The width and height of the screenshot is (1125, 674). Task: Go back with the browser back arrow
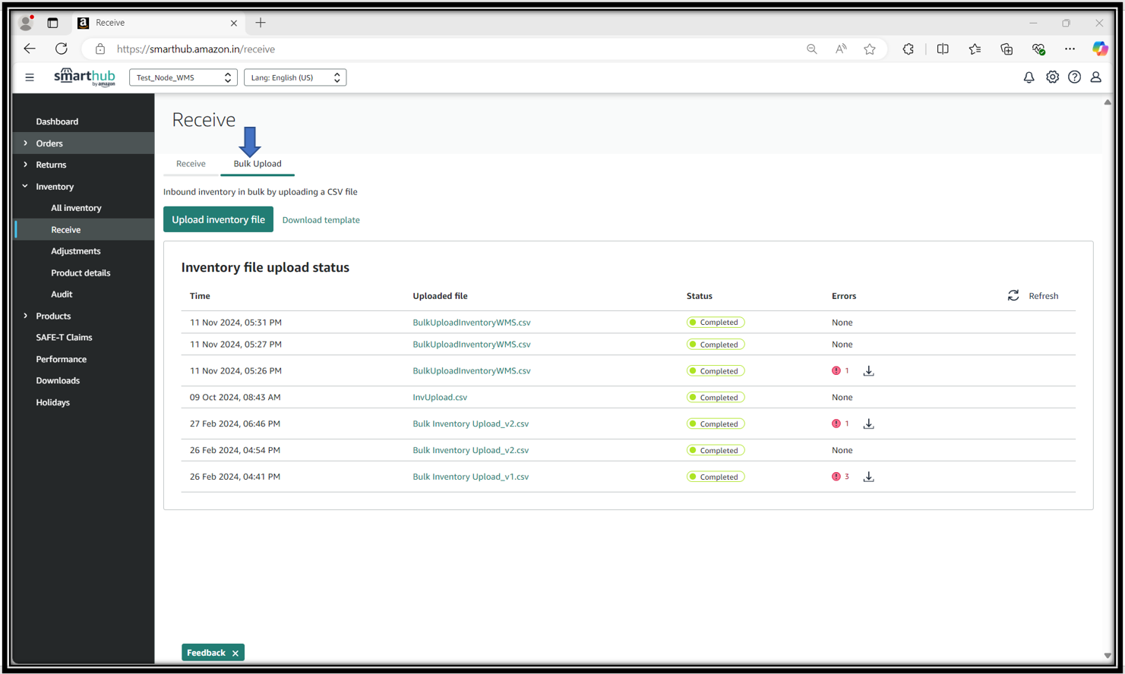click(30, 49)
